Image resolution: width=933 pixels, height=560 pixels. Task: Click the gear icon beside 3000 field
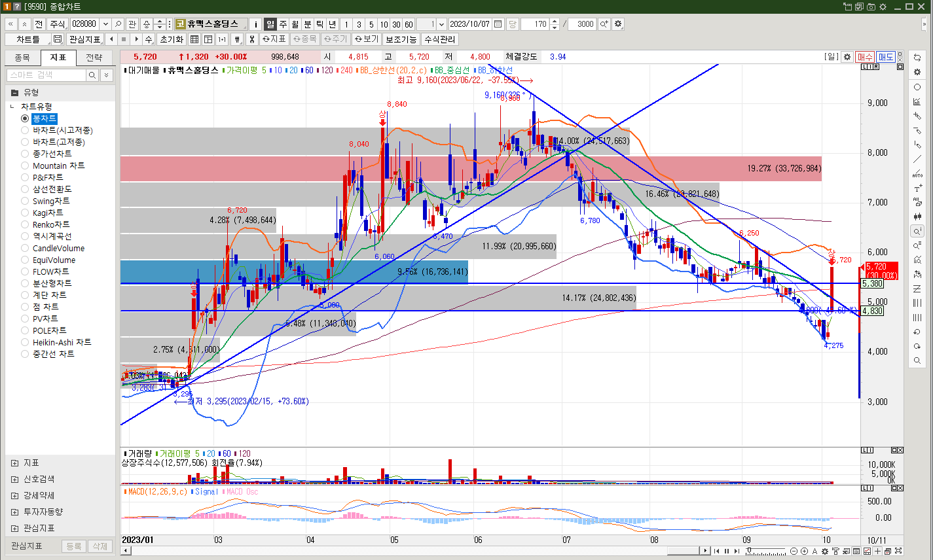pyautogui.click(x=617, y=24)
